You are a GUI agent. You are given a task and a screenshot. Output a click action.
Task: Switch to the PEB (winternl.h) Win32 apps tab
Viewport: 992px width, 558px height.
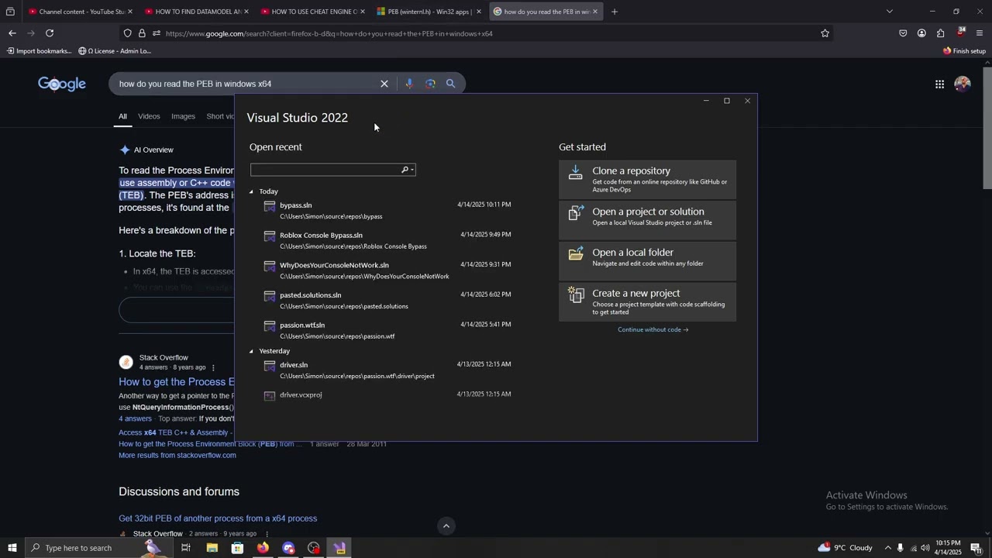430,12
